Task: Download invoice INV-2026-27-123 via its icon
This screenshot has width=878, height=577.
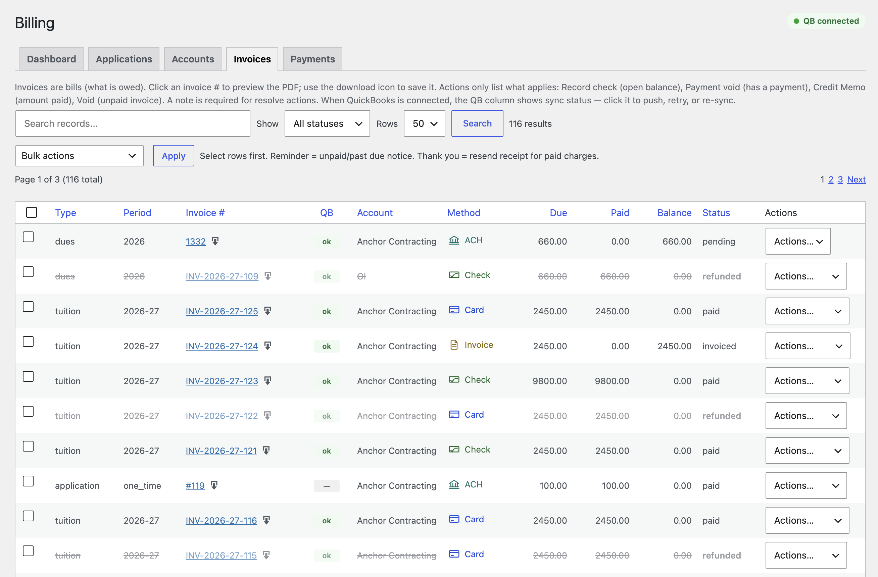Action: point(267,380)
